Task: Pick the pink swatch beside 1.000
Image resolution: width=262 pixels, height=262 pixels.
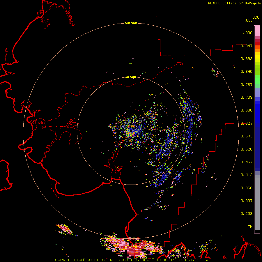Action: point(257,31)
